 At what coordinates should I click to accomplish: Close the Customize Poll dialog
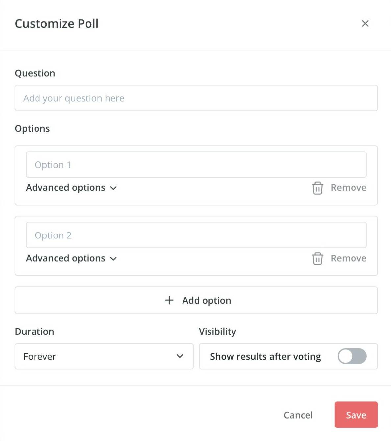coord(365,24)
